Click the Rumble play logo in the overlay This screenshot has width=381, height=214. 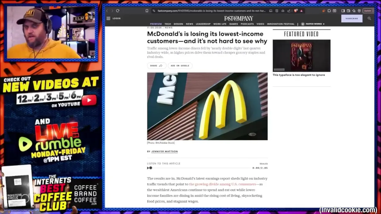(25, 144)
